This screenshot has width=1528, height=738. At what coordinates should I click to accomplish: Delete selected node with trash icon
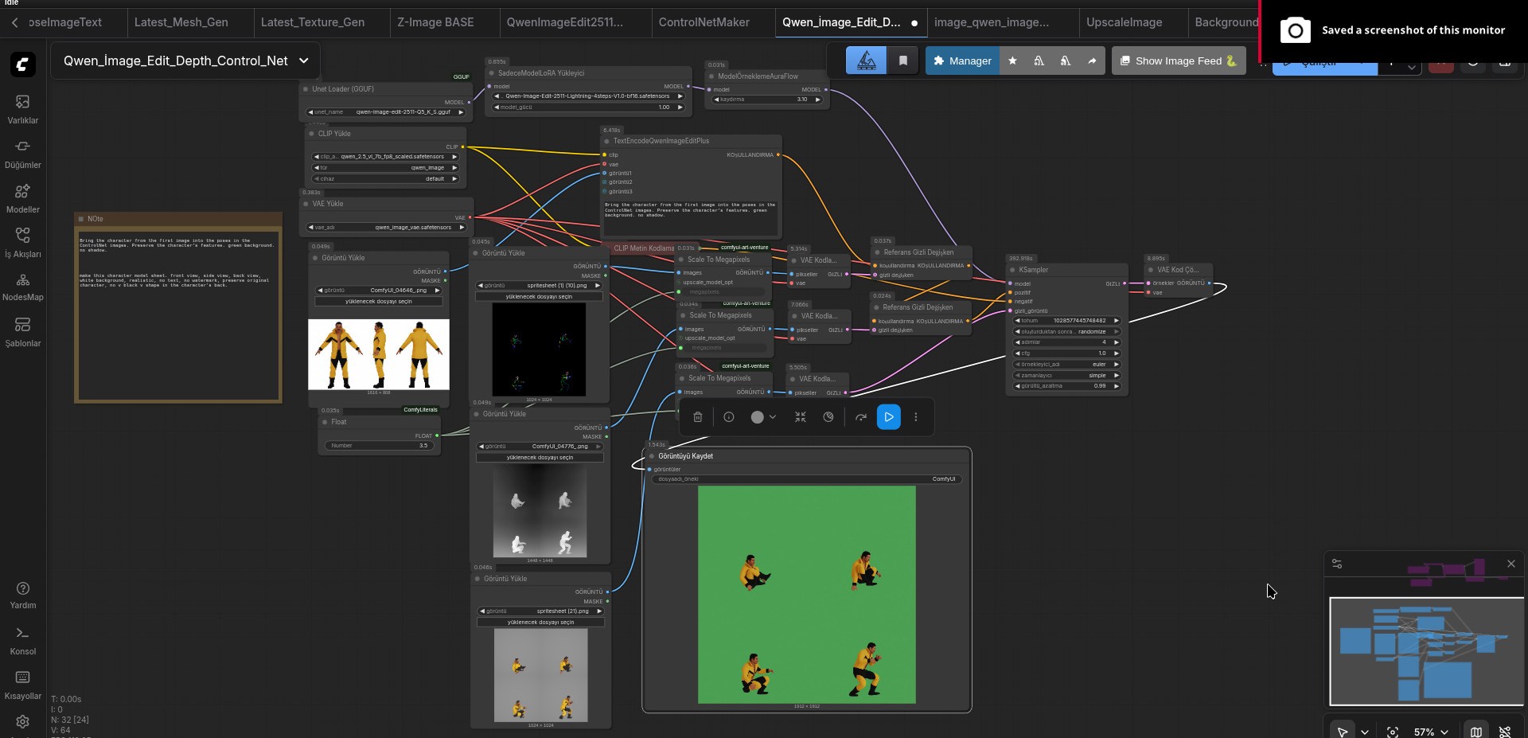point(697,417)
